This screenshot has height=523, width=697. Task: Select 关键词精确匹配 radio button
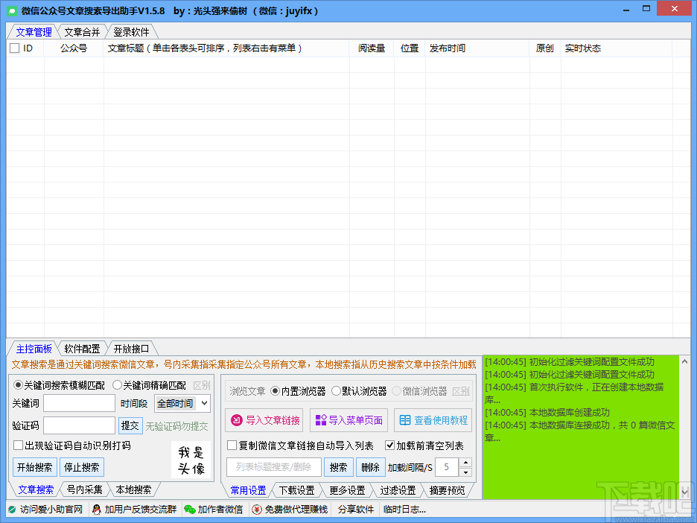118,384
